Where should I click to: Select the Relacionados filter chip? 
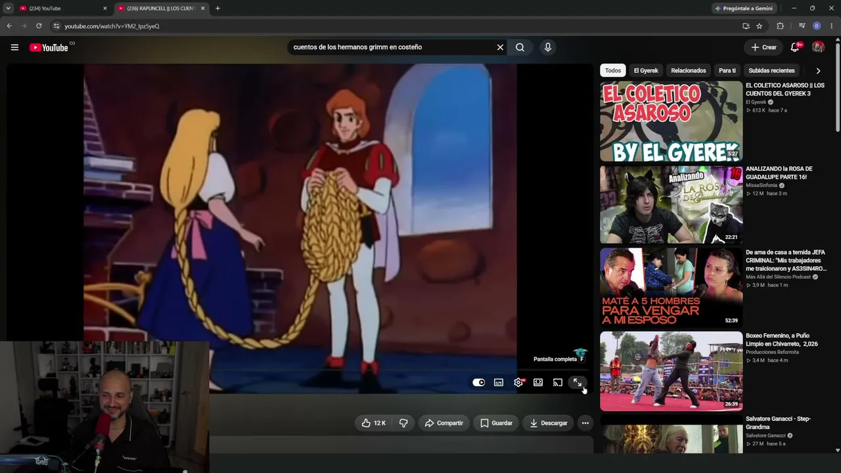point(689,70)
